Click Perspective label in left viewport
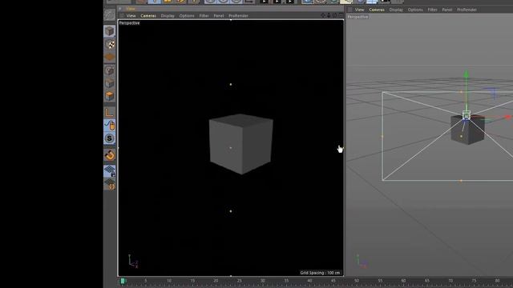Screen dimensions: 513x288 (x=129, y=23)
